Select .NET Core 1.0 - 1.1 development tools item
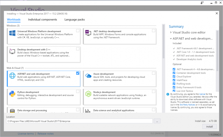Screen dimensions: 223x137 point(195,52)
